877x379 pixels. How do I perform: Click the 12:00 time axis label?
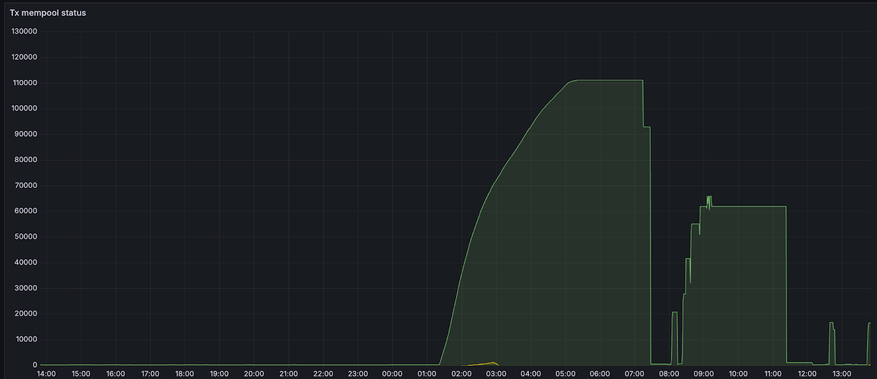[x=807, y=374]
